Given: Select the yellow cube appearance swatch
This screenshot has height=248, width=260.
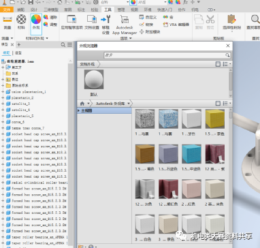Looking at the screenshot, I should click(x=215, y=119).
